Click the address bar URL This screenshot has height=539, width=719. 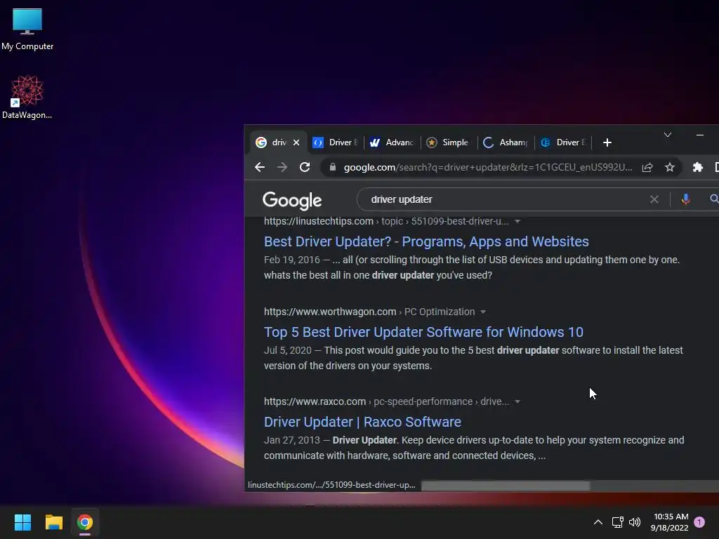point(488,167)
